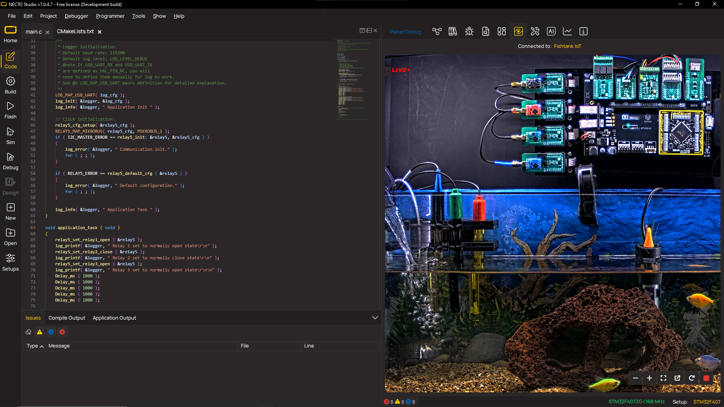
Task: Open the Sim simulator mode
Action: [11, 136]
